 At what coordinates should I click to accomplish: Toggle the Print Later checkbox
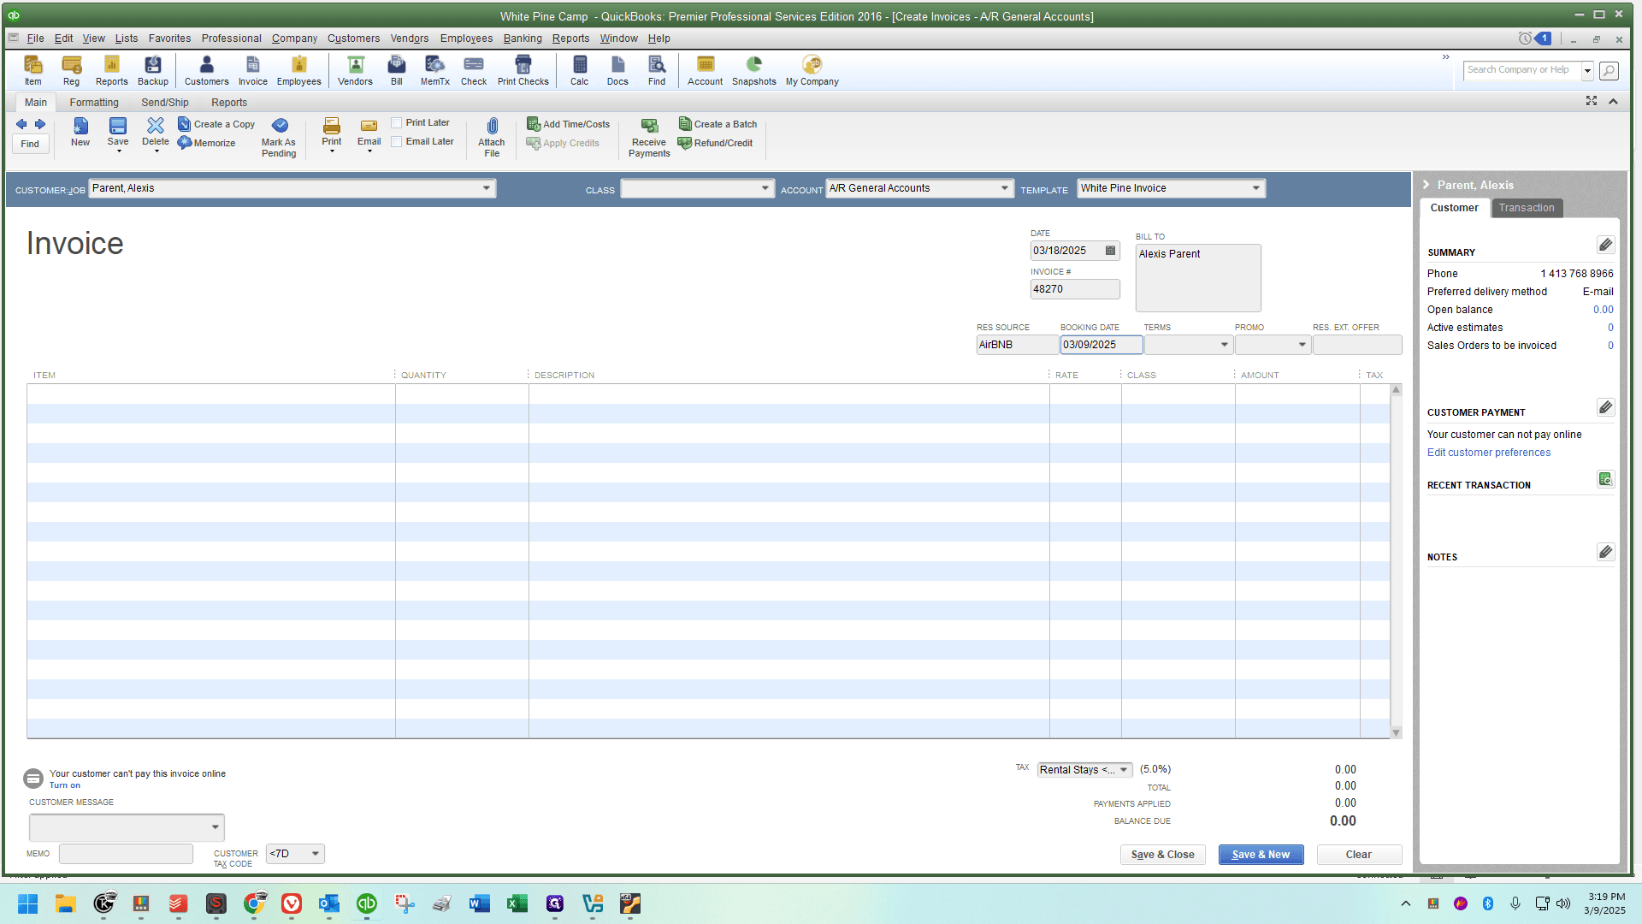point(396,123)
